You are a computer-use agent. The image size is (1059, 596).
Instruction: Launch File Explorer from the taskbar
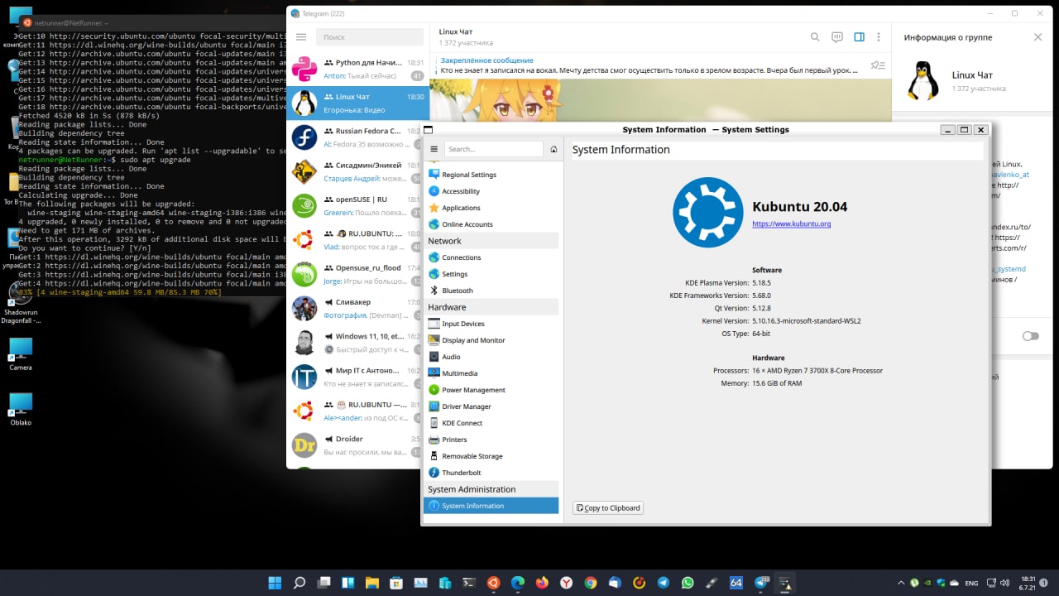coord(372,583)
